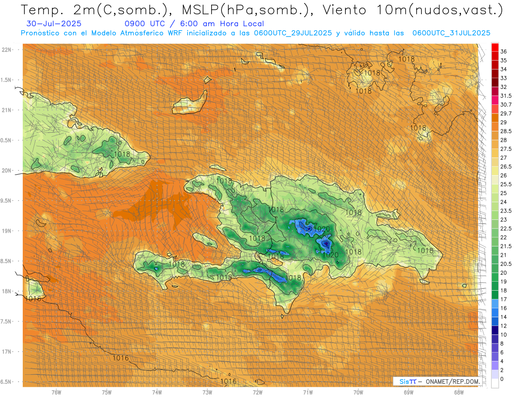Click the 2 label on color scale
This screenshot has width=515, height=398.
pyautogui.click(x=502, y=370)
